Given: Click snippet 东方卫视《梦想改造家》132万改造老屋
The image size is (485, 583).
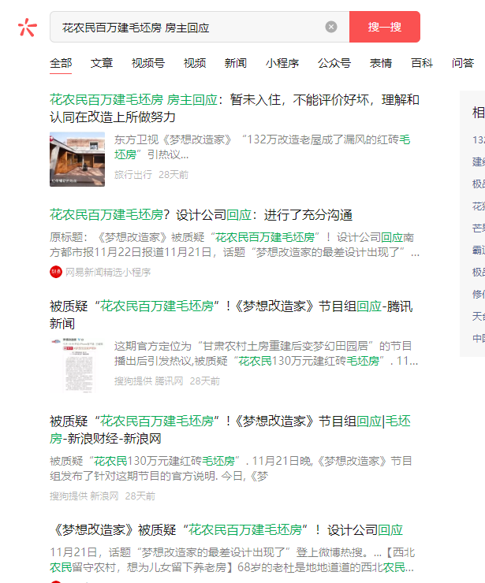Looking at the screenshot, I should 263,147.
